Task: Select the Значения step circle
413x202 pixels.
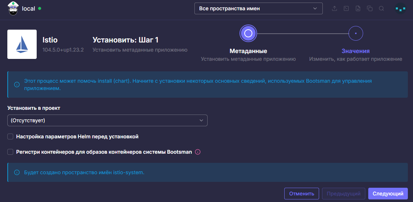Action: pyautogui.click(x=355, y=33)
